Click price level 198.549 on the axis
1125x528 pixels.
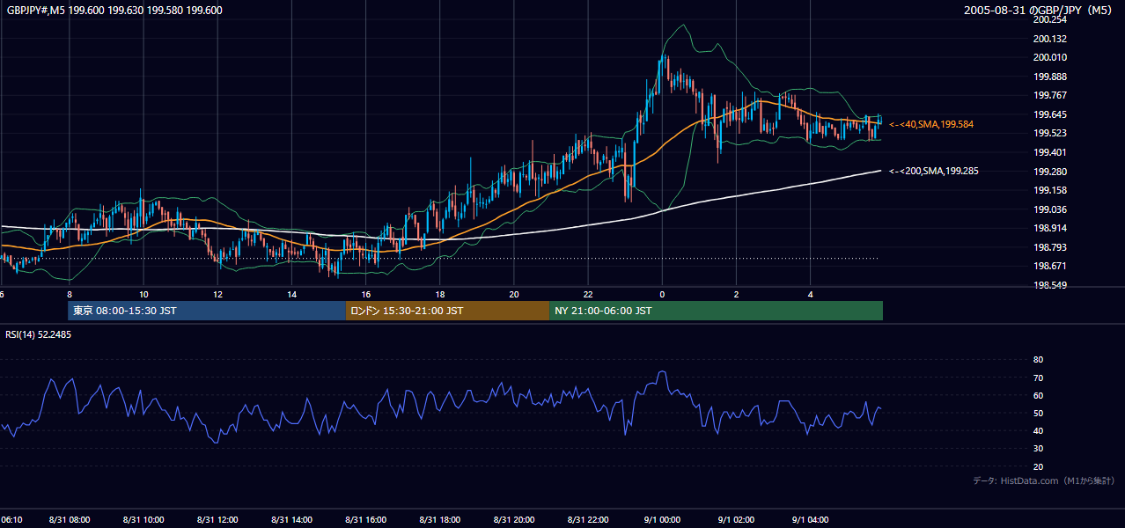[1050, 285]
